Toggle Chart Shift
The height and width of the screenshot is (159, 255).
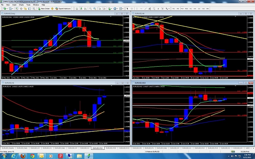[104, 9]
